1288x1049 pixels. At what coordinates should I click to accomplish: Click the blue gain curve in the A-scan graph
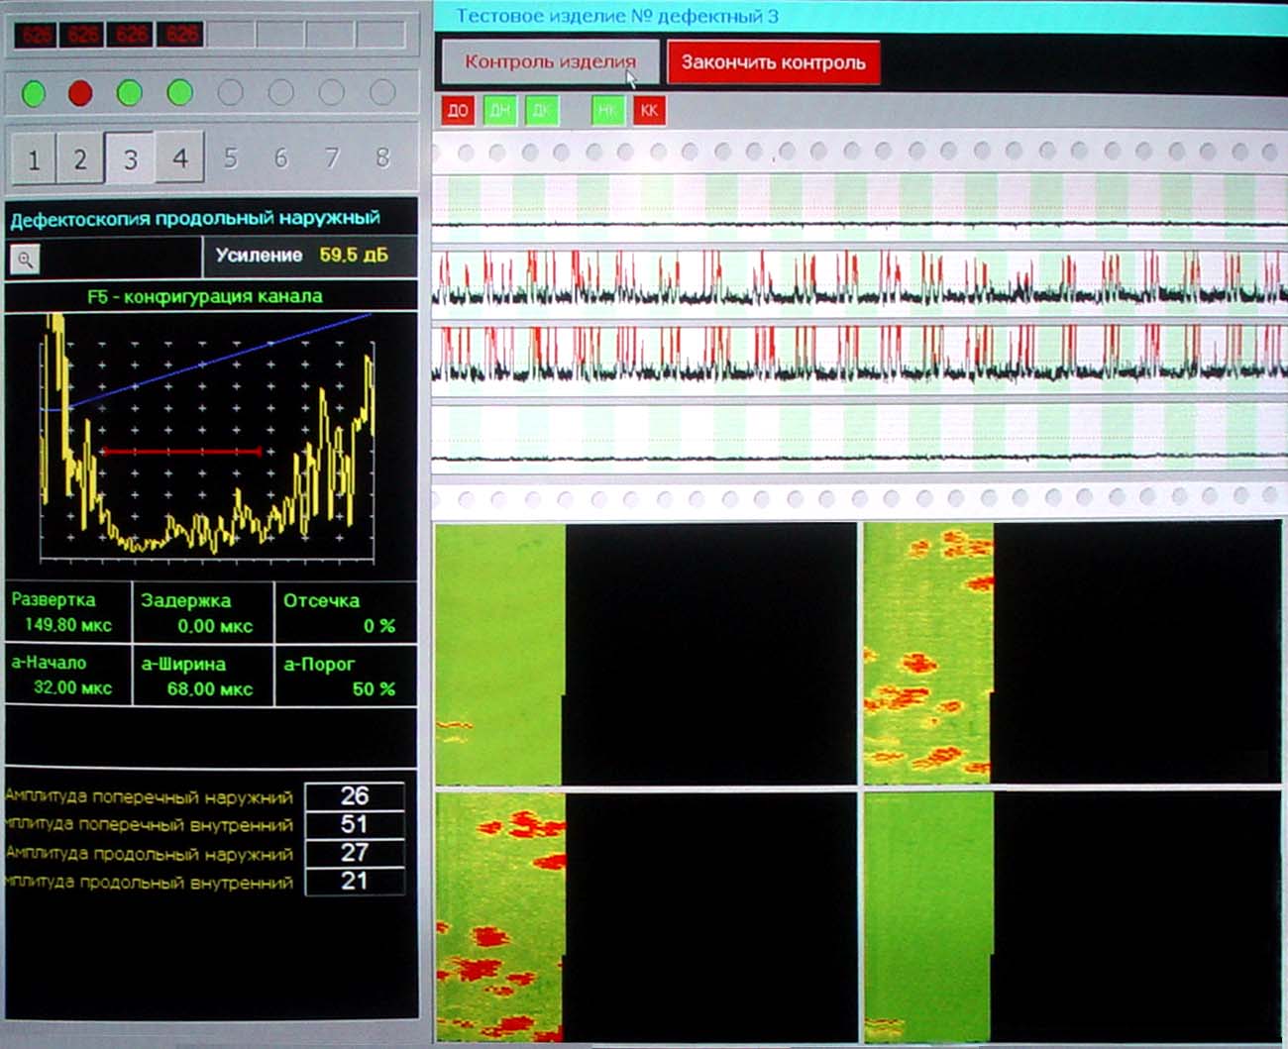tap(218, 362)
